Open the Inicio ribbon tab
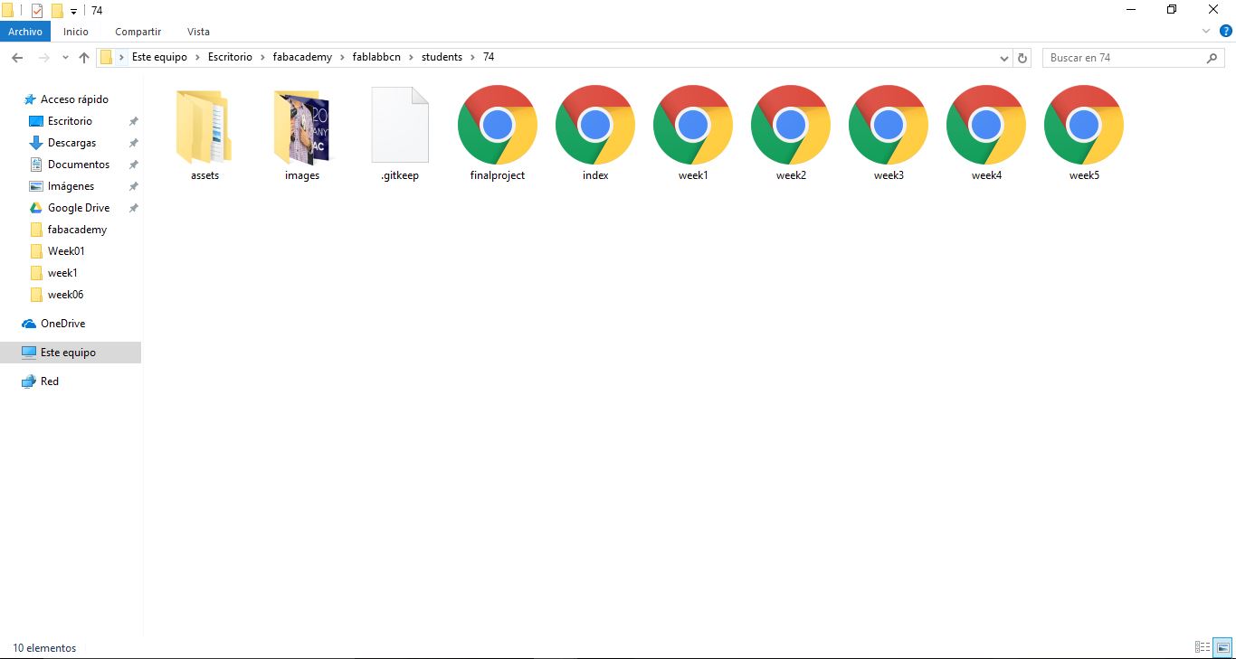 coord(76,32)
